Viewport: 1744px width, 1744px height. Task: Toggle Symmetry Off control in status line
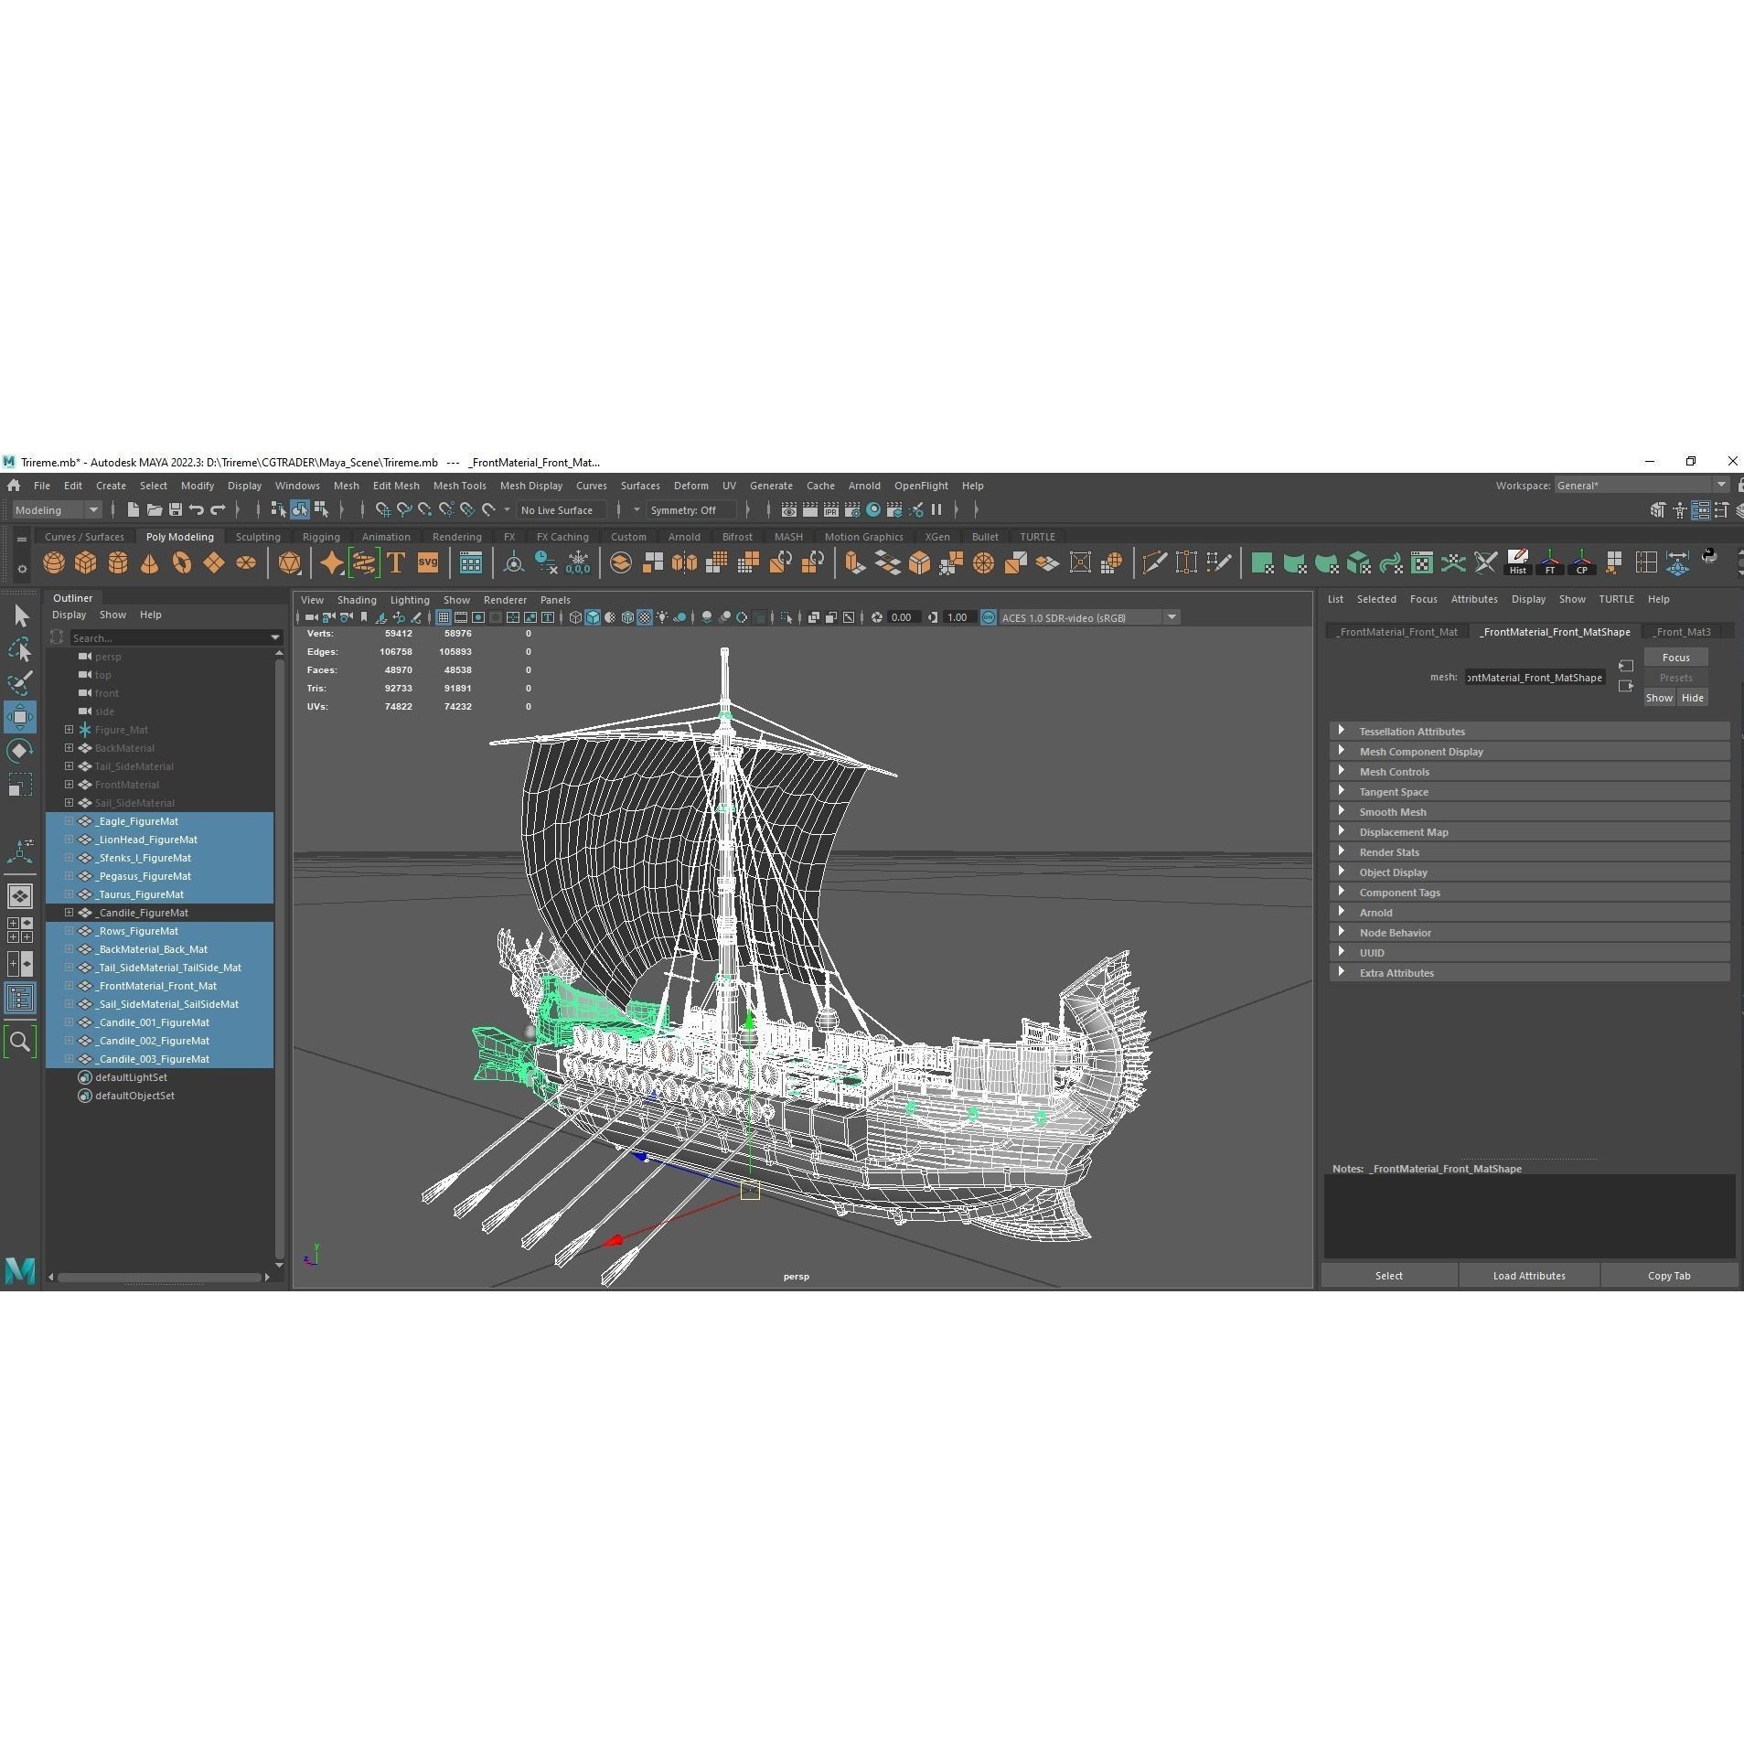pos(690,509)
